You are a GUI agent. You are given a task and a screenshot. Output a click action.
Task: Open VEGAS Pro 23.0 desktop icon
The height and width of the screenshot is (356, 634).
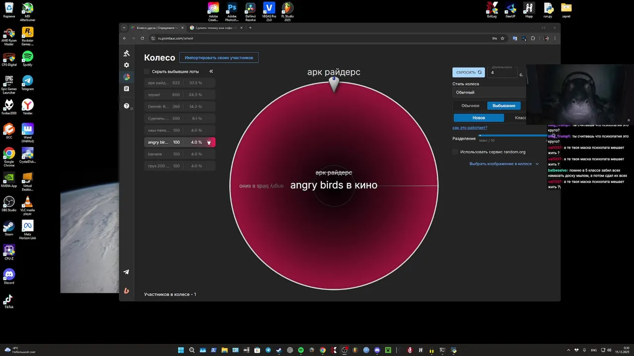[x=269, y=12]
